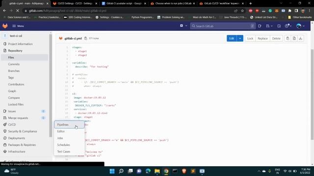The image size is (314, 176).
Task: Open Brave browser from taskbar
Action: 184,171
